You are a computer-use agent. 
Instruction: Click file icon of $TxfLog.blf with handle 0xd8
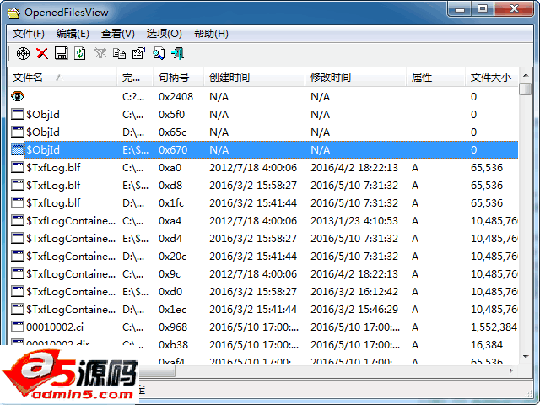click(18, 186)
